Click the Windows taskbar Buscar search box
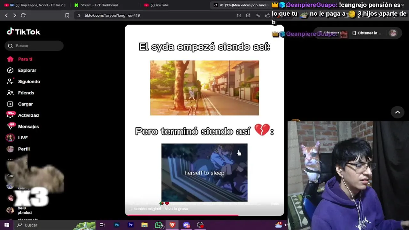The image size is (409, 230). tap(54, 225)
